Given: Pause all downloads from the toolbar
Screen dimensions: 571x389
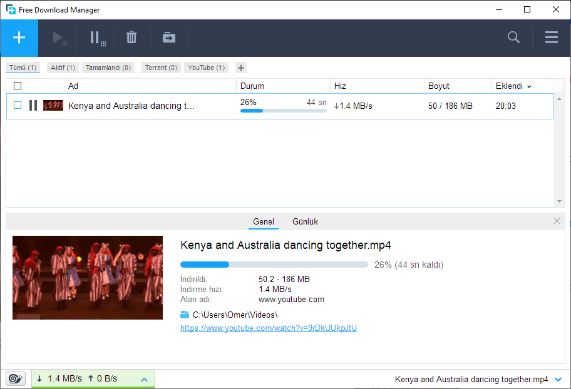Looking at the screenshot, I should pos(96,38).
